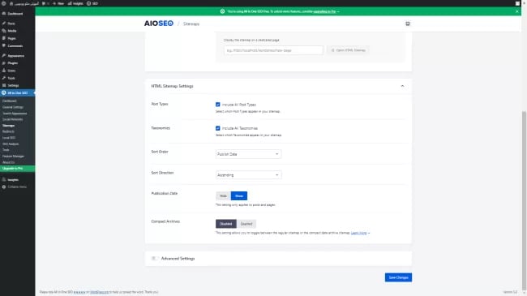Set Compact Archives to Enabled
The width and height of the screenshot is (527, 296).
(x=246, y=224)
